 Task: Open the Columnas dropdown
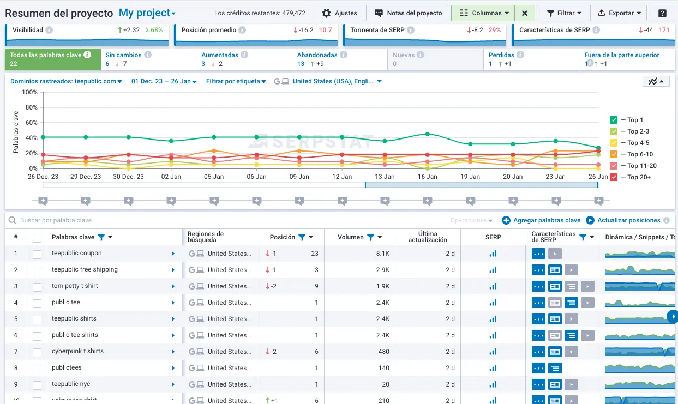pos(483,13)
